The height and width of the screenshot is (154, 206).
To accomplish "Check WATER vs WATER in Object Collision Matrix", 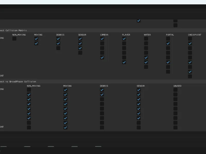I will (x=146, y=67).
